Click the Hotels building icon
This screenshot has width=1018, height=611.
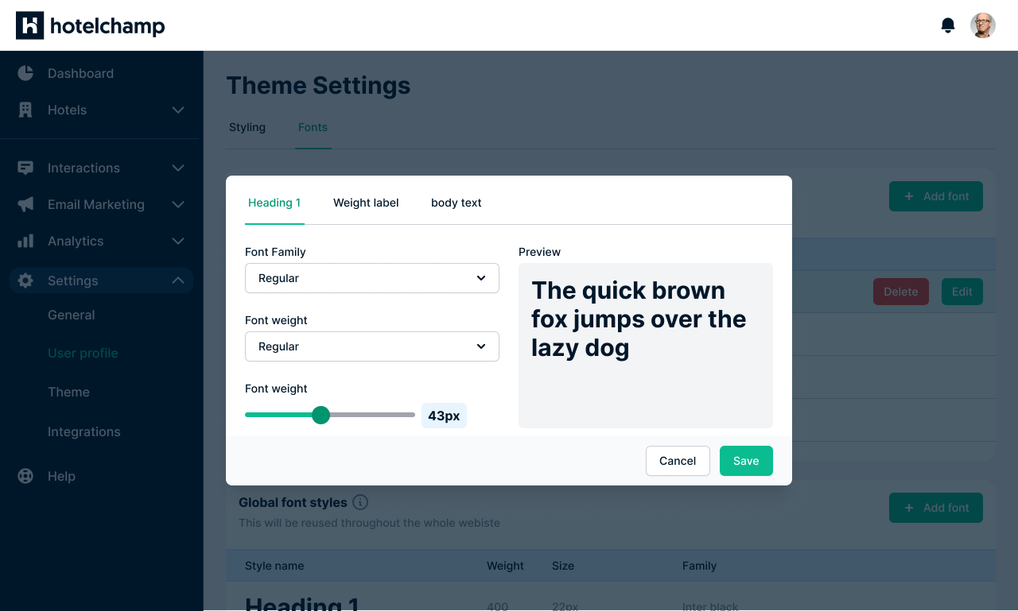25,110
